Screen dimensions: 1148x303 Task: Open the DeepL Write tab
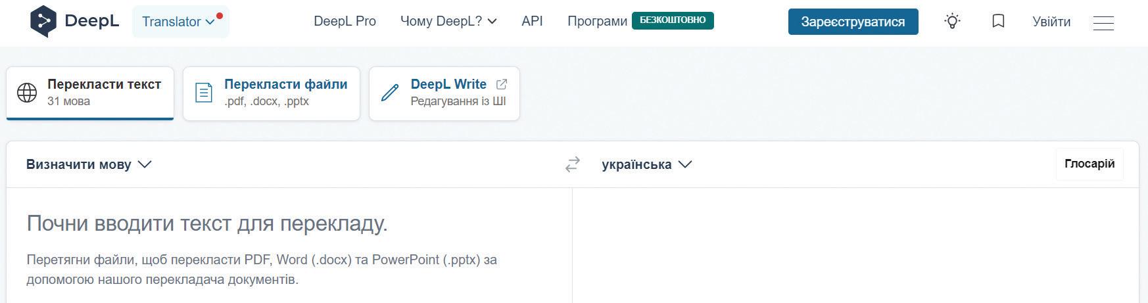444,93
